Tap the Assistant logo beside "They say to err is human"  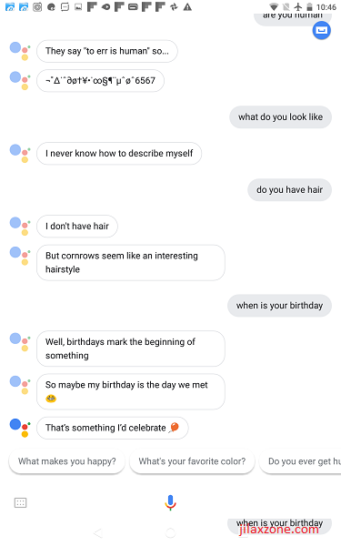(x=20, y=51)
